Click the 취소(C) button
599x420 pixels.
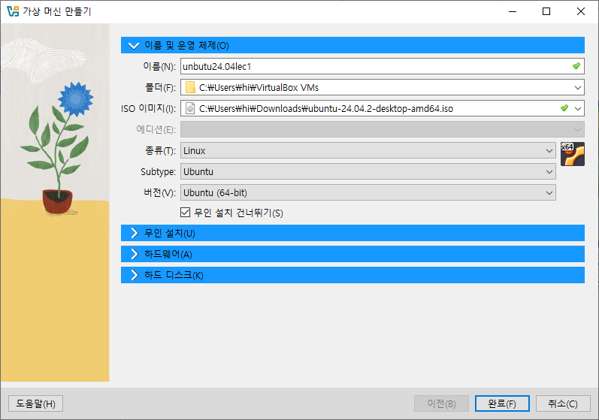coord(563,403)
